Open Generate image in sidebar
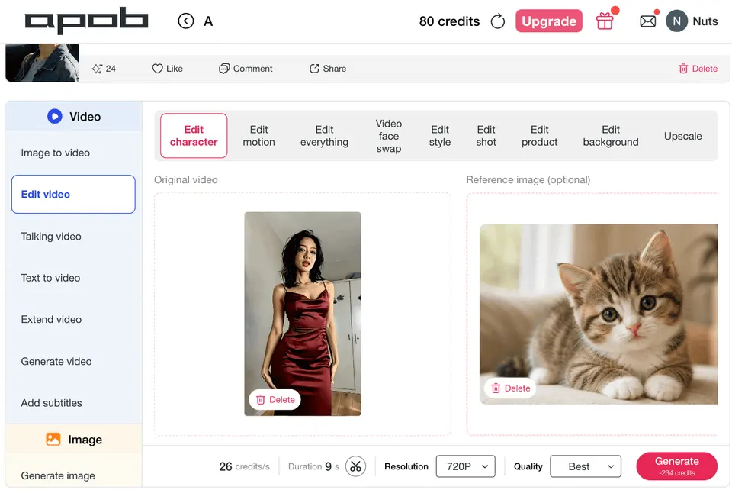Screen dimensions: 732x490 click(x=73, y=475)
